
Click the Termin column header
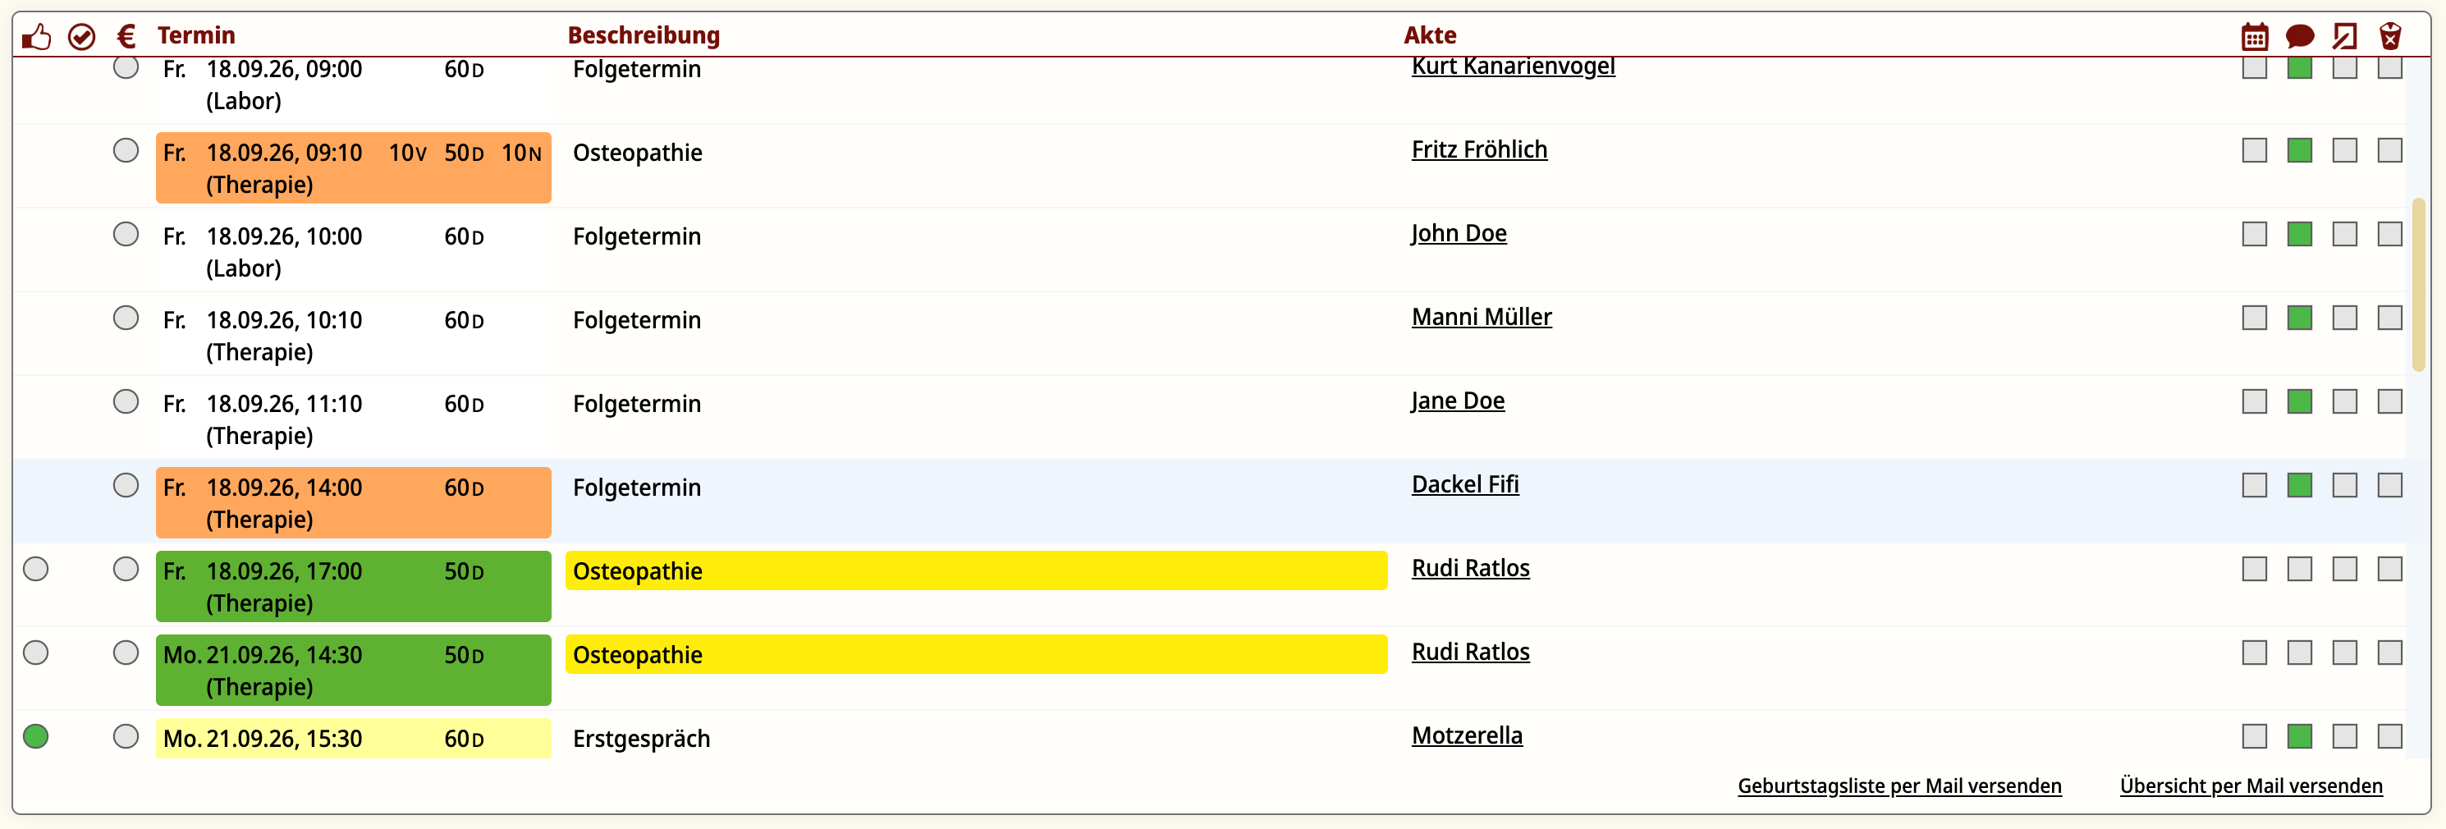tap(195, 35)
